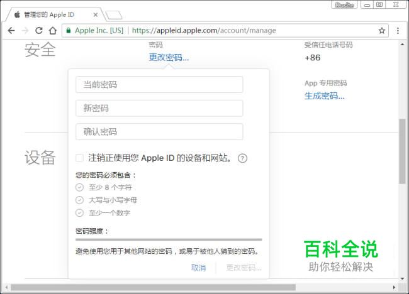
Task: Click the 受信任电话号码 label
Action: click(328, 45)
